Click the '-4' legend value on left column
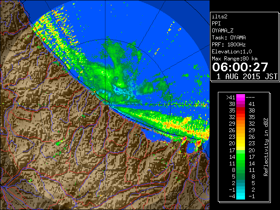The image size is (280, 210). pos(232,196)
